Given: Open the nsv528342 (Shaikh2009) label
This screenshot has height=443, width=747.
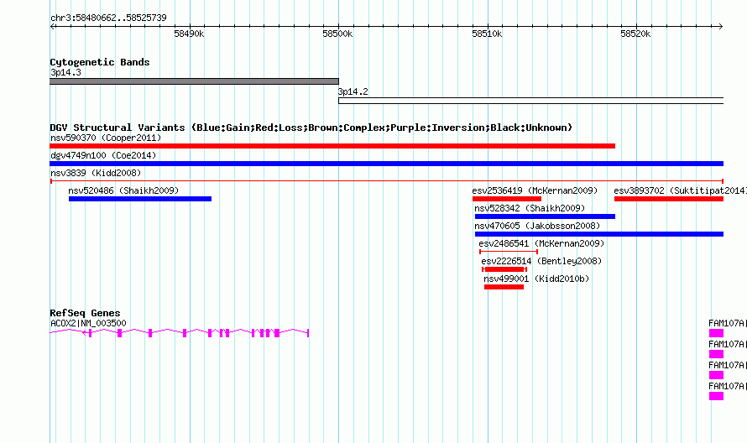Looking at the screenshot, I should click(530, 208).
